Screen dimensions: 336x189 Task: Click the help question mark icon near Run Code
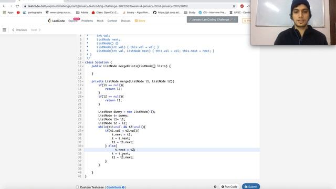pyautogui.click(x=215, y=187)
